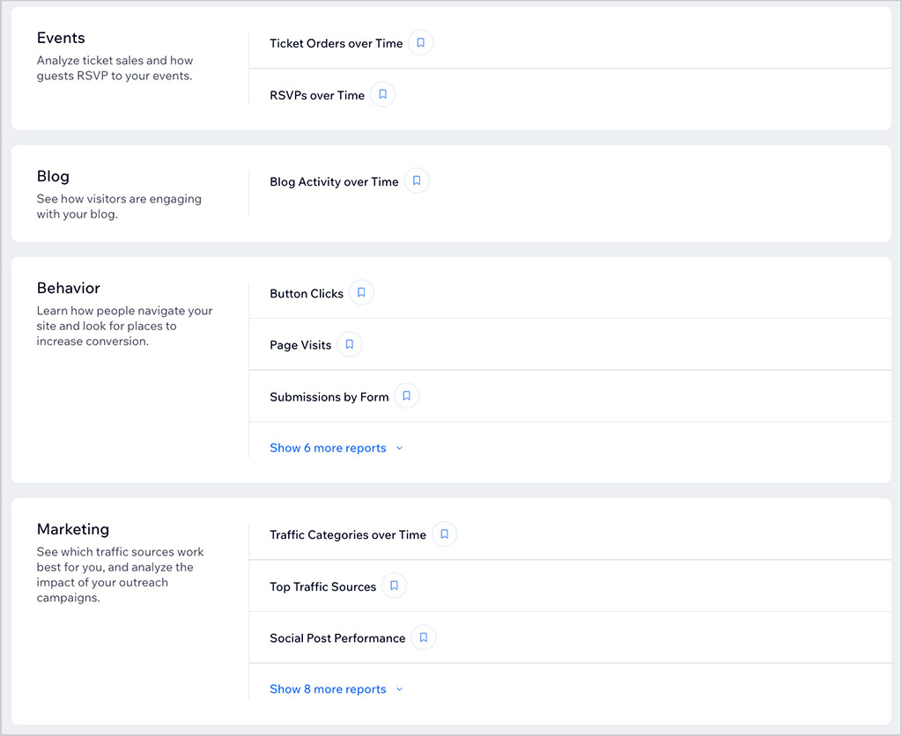Click the 'Analyze ticket sales' Events description

(x=115, y=68)
